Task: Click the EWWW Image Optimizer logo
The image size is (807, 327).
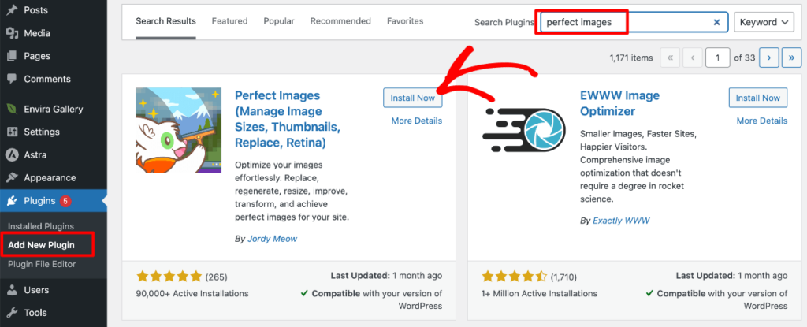Action: tap(524, 128)
